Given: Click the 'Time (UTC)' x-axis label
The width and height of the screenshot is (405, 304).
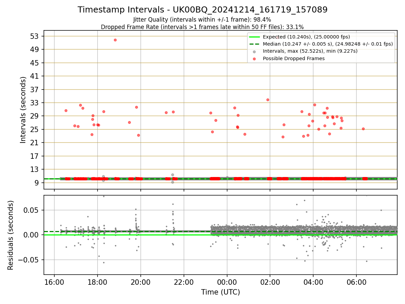Looking at the screenshot, I should [x=220, y=292].
